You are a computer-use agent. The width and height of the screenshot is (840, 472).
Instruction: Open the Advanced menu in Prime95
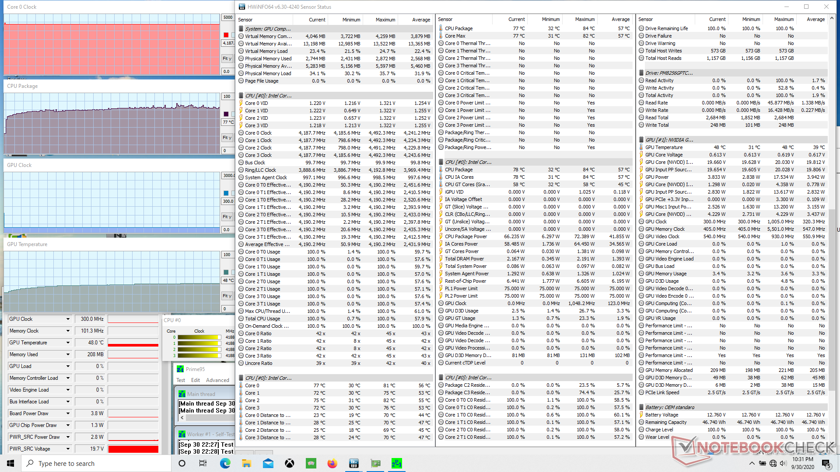pyautogui.click(x=217, y=380)
